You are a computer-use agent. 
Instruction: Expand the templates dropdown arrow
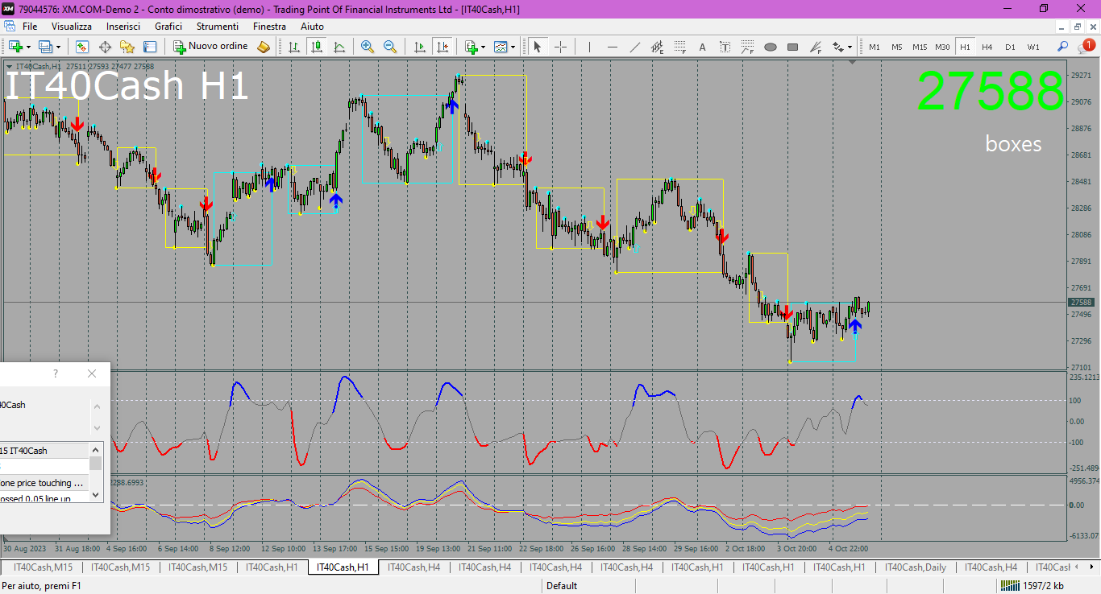click(x=514, y=47)
